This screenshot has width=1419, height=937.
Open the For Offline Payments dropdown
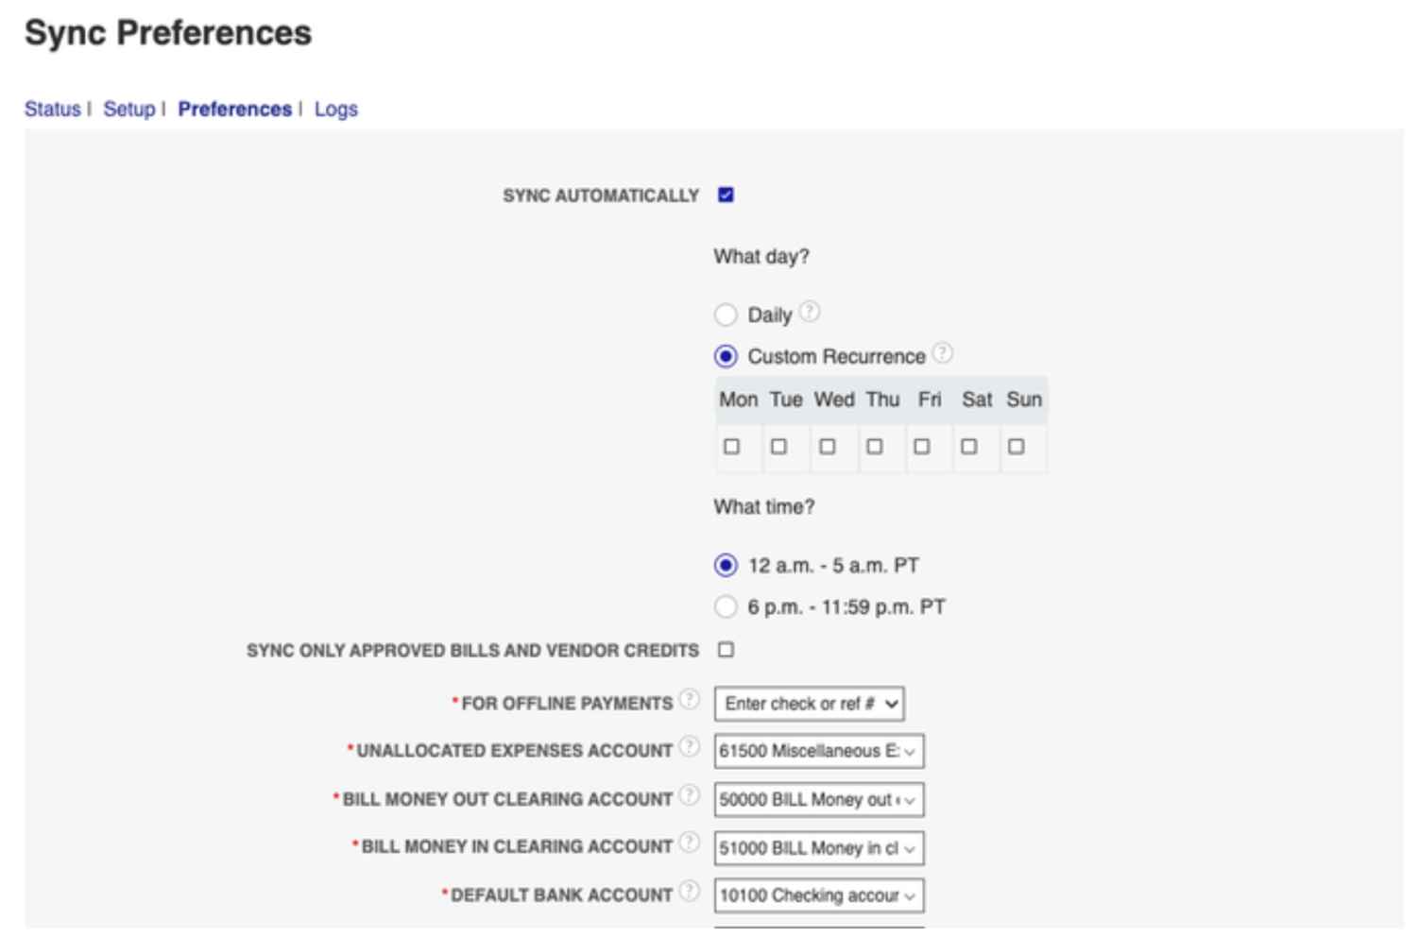coord(810,704)
